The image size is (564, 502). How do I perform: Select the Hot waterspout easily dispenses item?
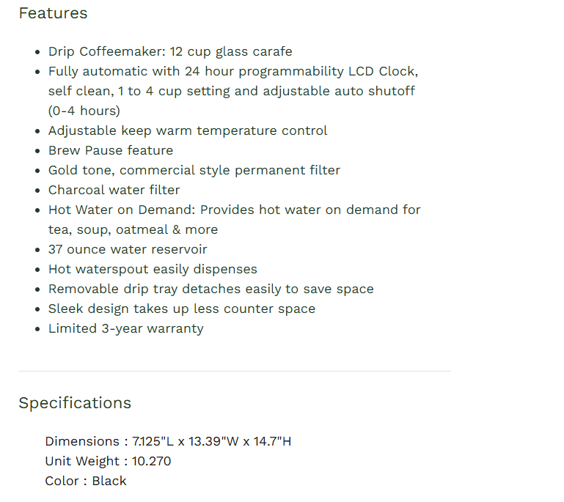[x=153, y=269]
